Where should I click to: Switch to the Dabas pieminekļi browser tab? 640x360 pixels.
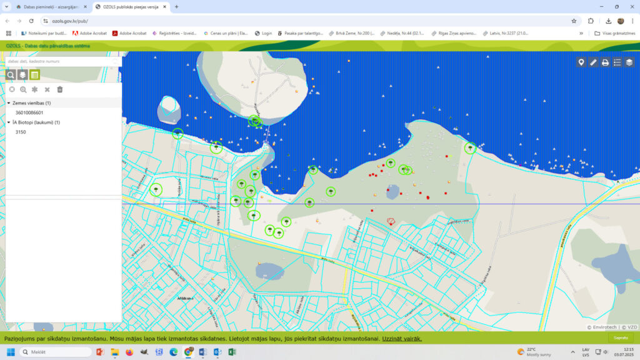click(x=47, y=6)
